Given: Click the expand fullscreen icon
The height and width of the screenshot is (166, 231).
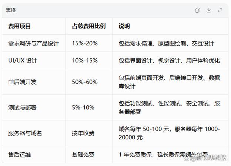Looking at the screenshot, I should click(220, 10).
